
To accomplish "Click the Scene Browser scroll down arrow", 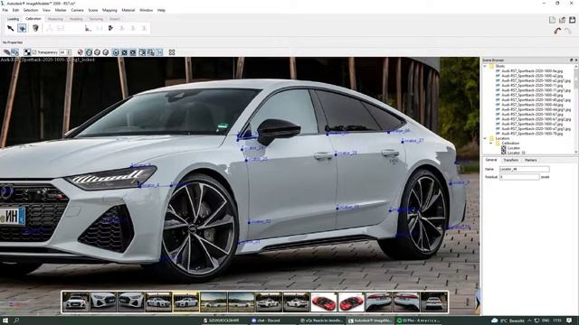I will coord(576,152).
